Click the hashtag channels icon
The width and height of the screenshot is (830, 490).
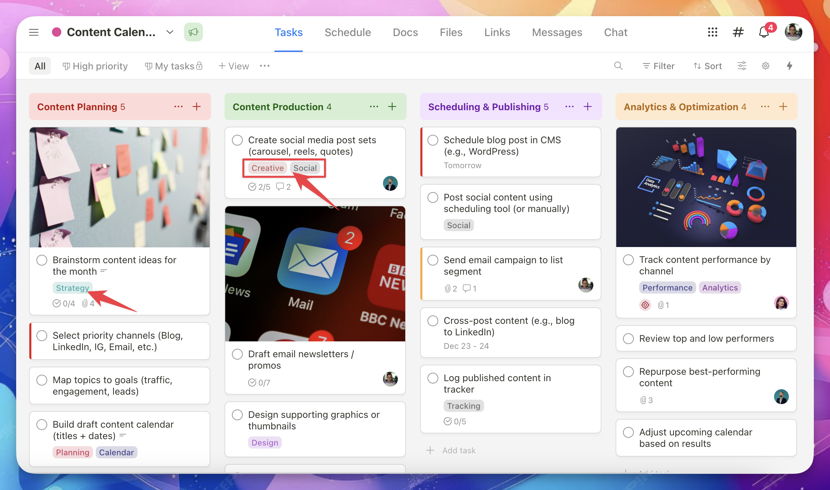click(738, 32)
